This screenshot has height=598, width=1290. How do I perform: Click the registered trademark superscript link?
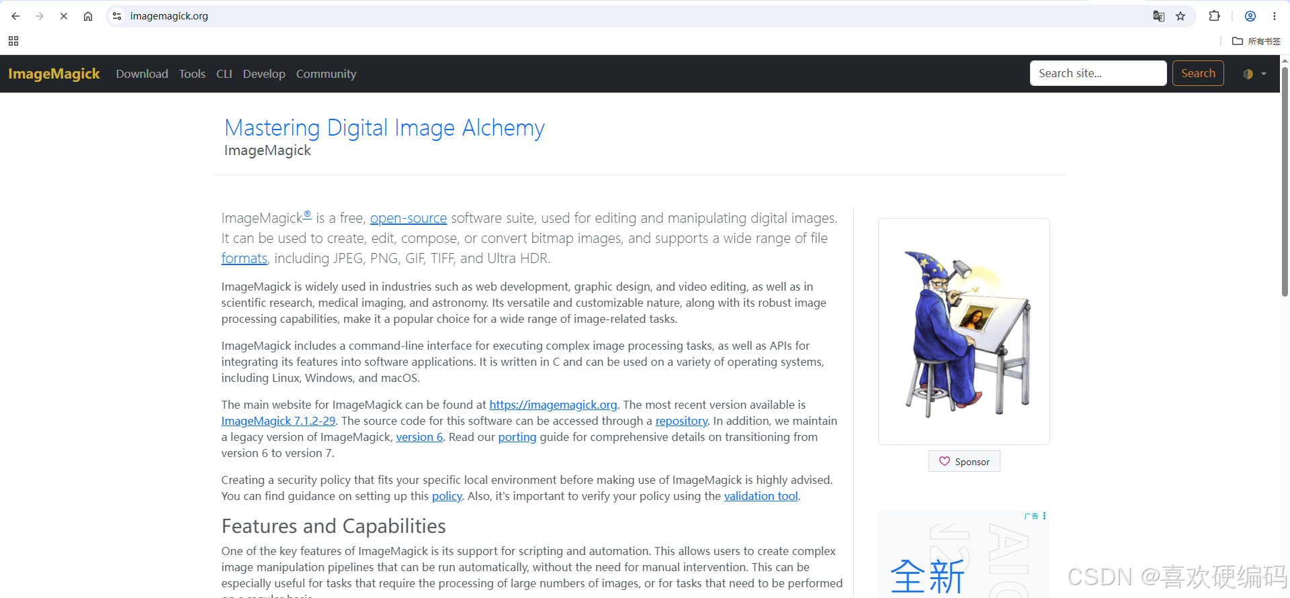tap(307, 215)
